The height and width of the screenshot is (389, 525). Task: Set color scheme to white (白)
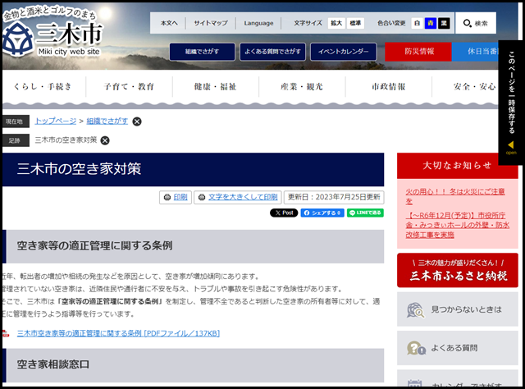tap(417, 23)
